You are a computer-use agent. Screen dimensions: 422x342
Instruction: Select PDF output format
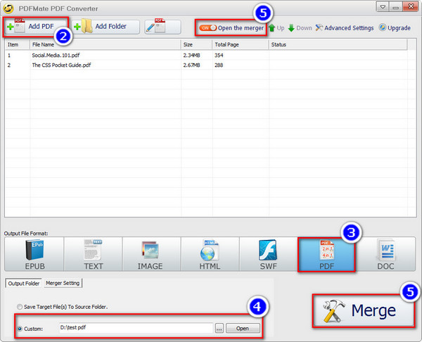click(x=326, y=255)
